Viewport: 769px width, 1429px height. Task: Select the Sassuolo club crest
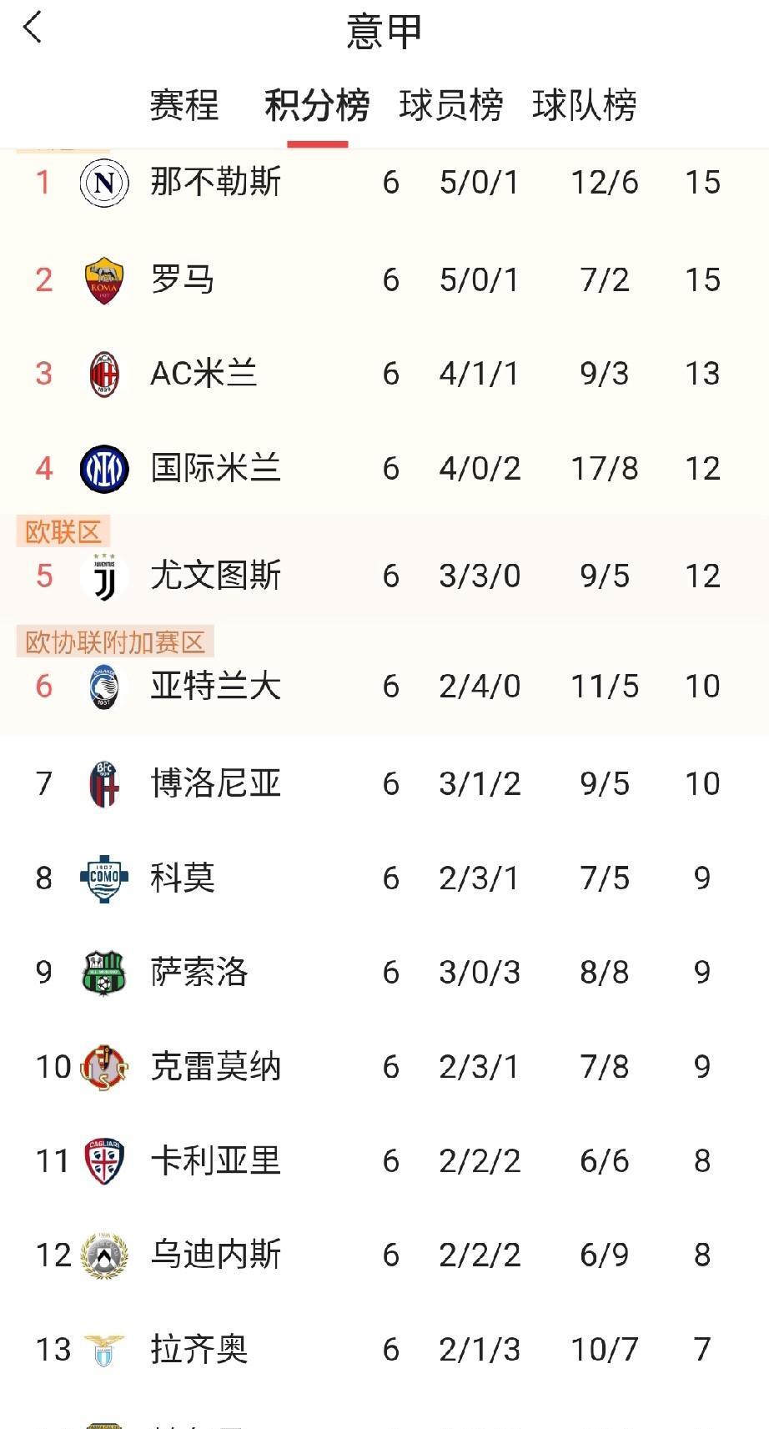tap(104, 973)
